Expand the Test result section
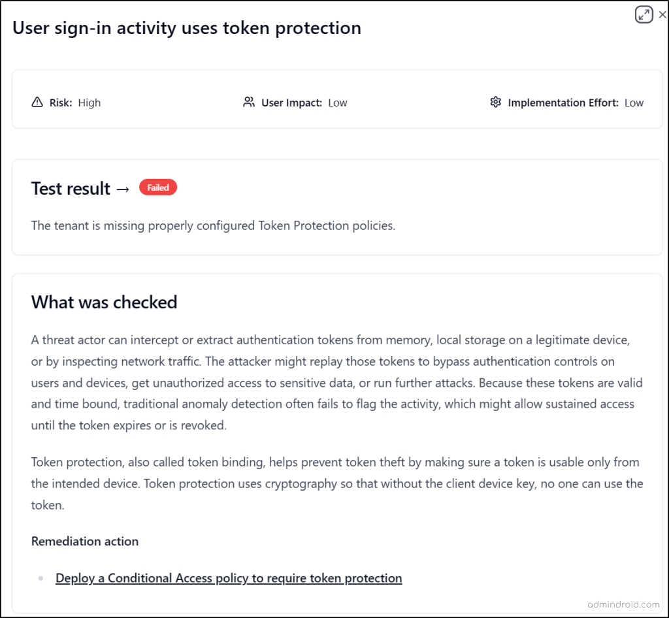Screen dimensions: 669x618 (71, 189)
